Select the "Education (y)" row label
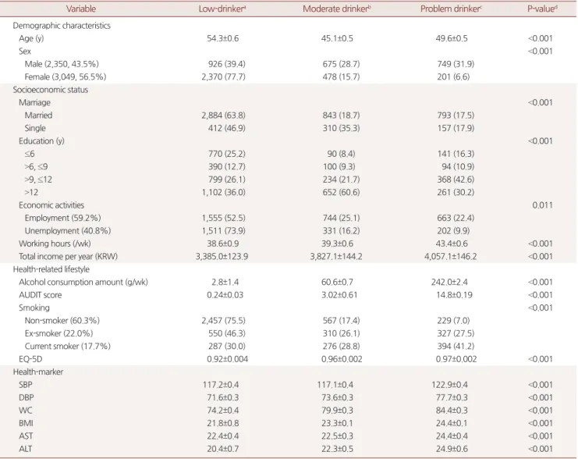578x459 pixels. tap(41, 141)
